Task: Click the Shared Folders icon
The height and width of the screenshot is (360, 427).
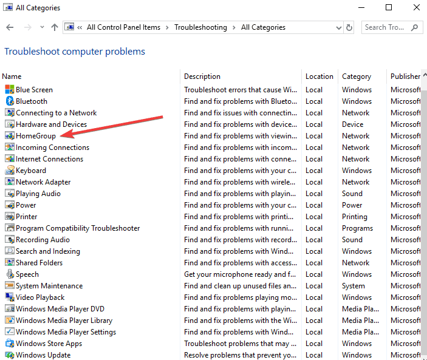Action: (x=10, y=263)
